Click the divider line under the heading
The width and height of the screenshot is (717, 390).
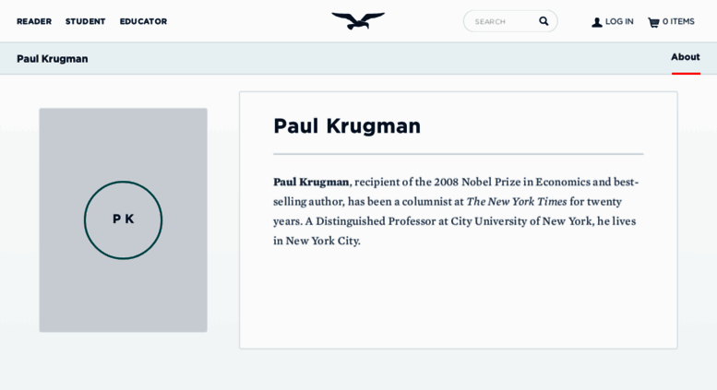click(458, 154)
